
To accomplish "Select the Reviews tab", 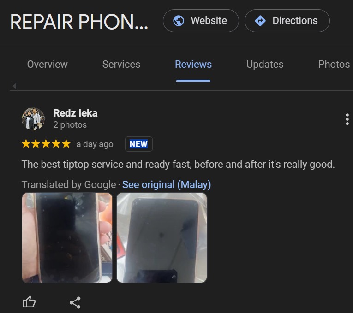I will pos(193,65).
